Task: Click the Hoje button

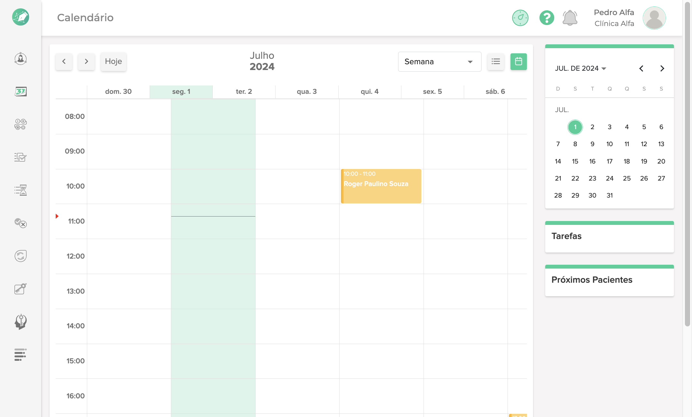Action: [113, 61]
